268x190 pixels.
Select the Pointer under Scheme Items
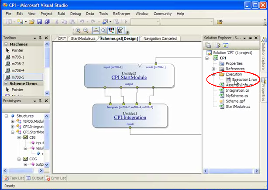click(x=23, y=90)
